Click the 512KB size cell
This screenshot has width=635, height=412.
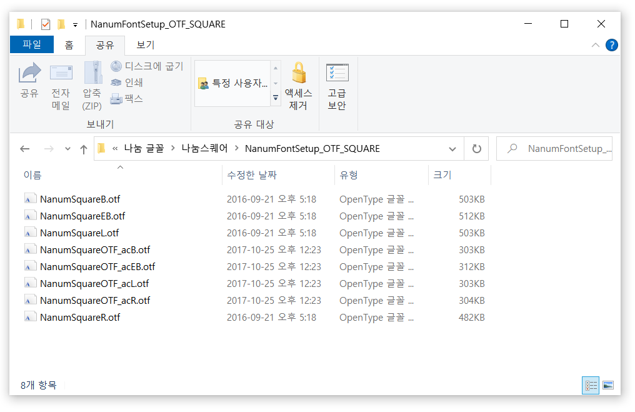[x=472, y=216]
